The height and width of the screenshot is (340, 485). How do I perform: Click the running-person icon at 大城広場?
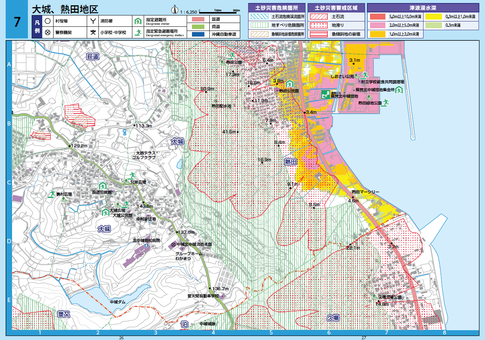(x=126, y=205)
